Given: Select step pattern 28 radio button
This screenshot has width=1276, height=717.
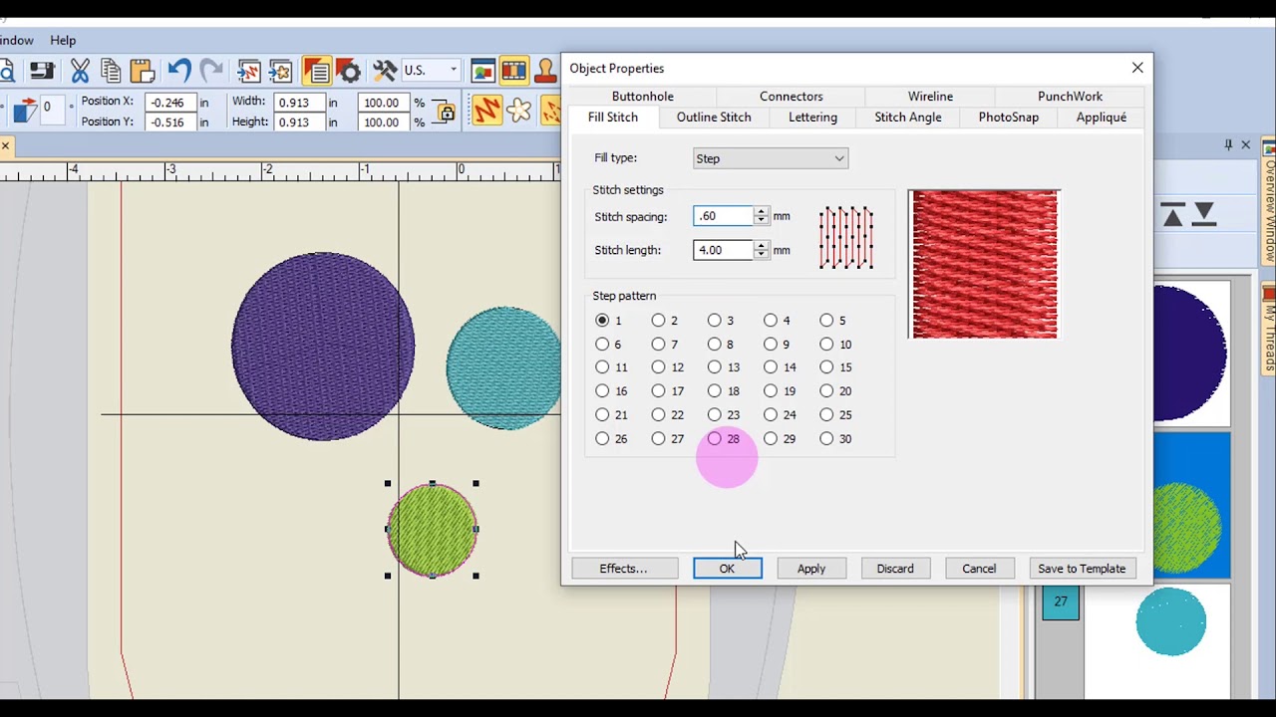Looking at the screenshot, I should pyautogui.click(x=715, y=439).
